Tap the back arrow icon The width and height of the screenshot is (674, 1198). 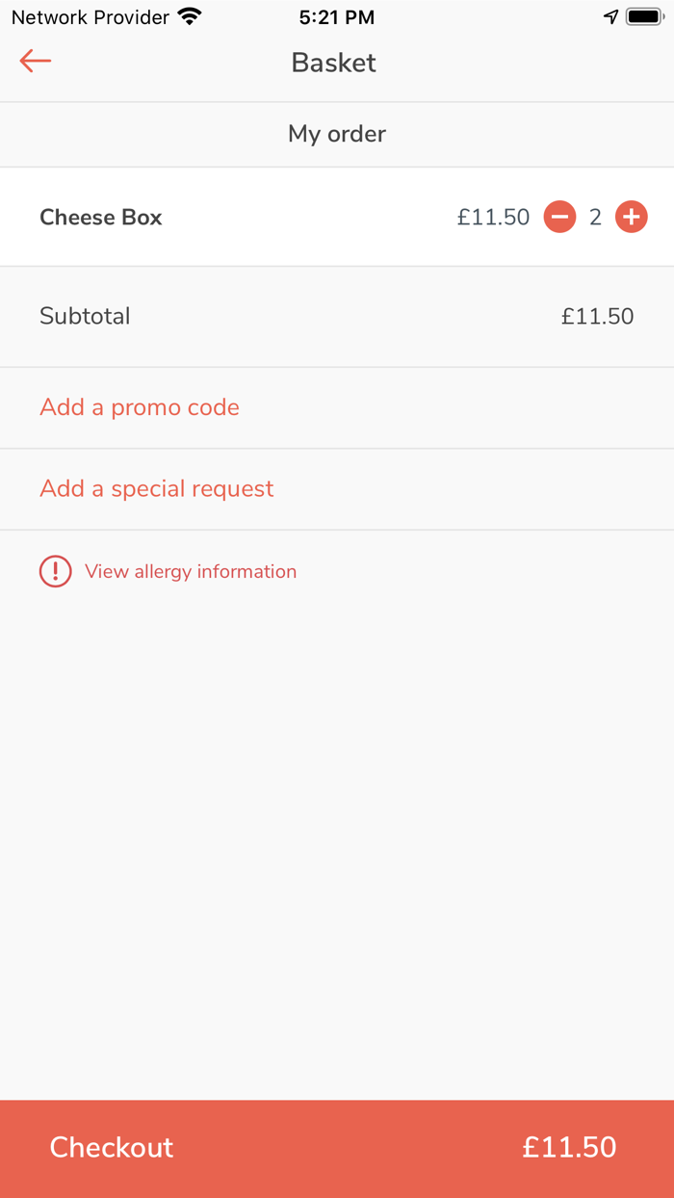(x=35, y=62)
